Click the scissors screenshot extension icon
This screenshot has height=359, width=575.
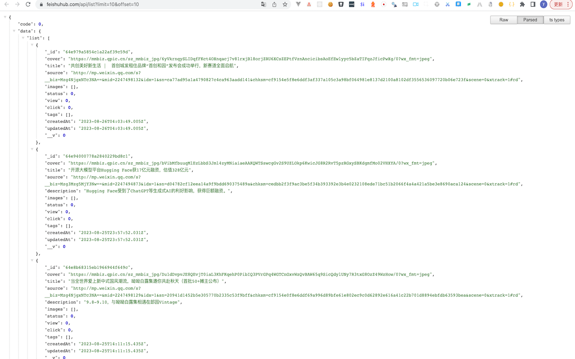coord(448,4)
